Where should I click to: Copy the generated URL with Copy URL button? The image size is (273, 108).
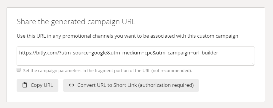pos(37,85)
